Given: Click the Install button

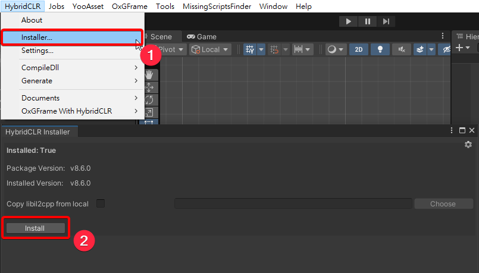Looking at the screenshot, I should tap(35, 228).
